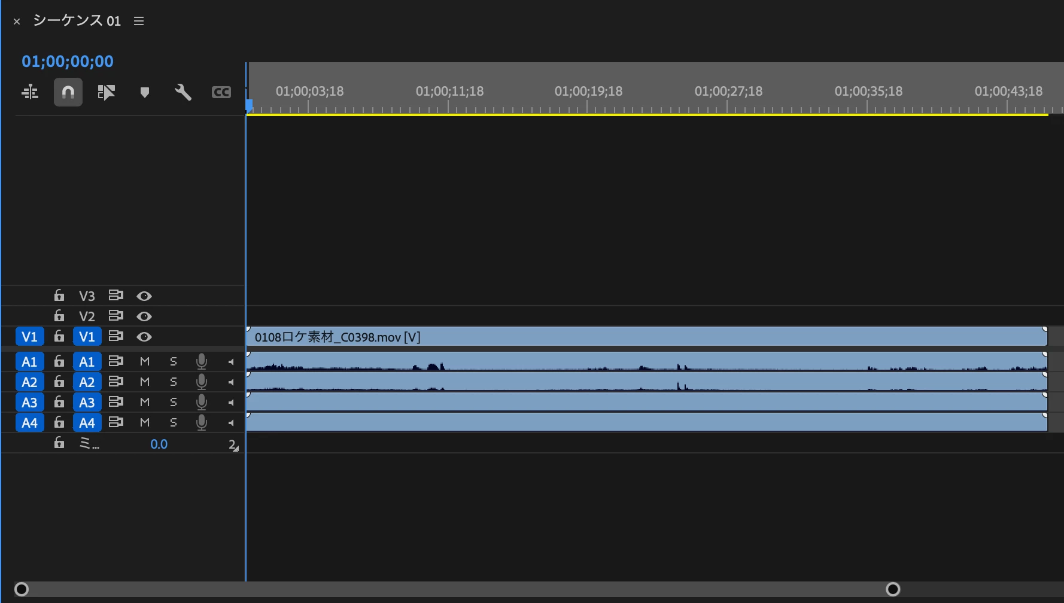Click the V1 source patching button
Image resolution: width=1064 pixels, height=603 pixels.
(x=29, y=337)
